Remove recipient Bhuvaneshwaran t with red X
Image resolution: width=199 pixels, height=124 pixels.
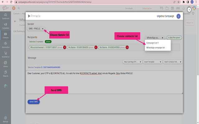pos(64,47)
